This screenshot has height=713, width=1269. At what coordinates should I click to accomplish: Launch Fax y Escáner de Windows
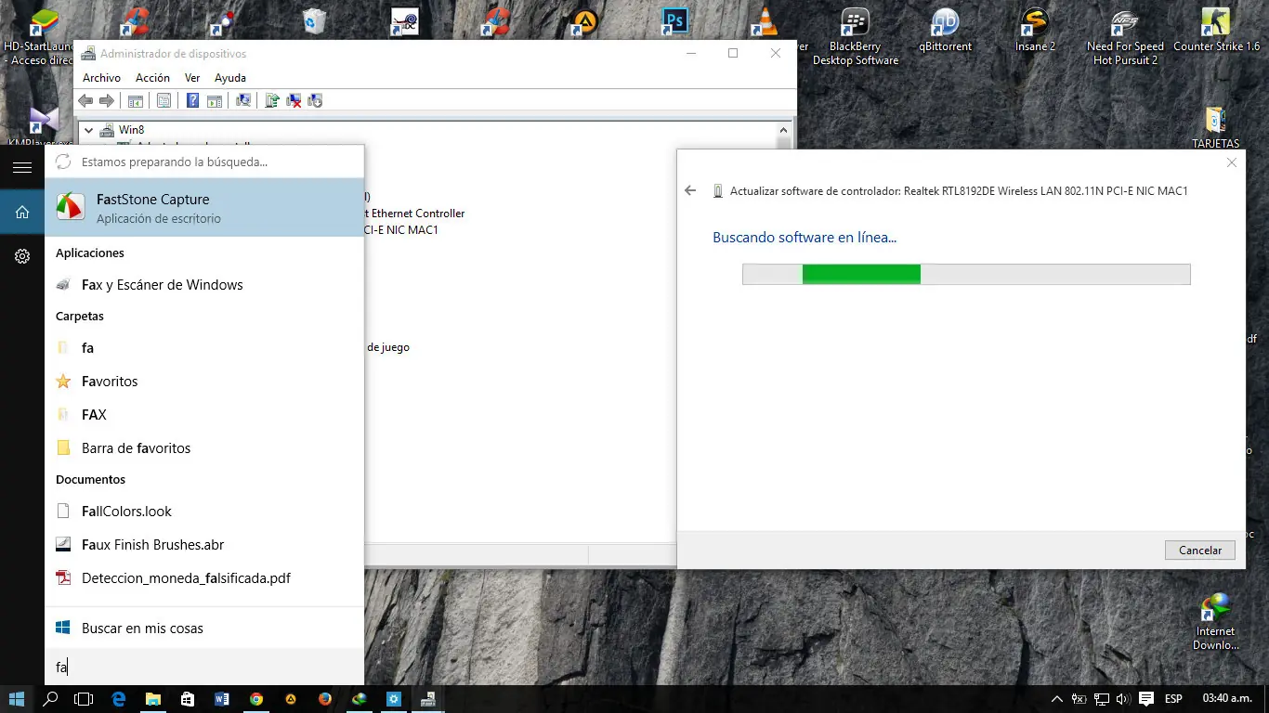tap(204, 285)
